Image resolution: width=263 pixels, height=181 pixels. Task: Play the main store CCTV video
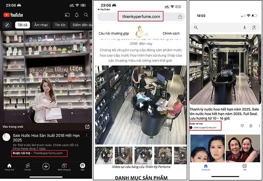coord(141,105)
